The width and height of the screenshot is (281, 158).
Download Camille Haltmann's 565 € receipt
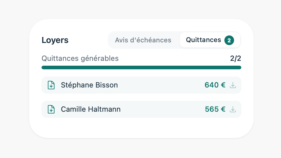[233, 109]
